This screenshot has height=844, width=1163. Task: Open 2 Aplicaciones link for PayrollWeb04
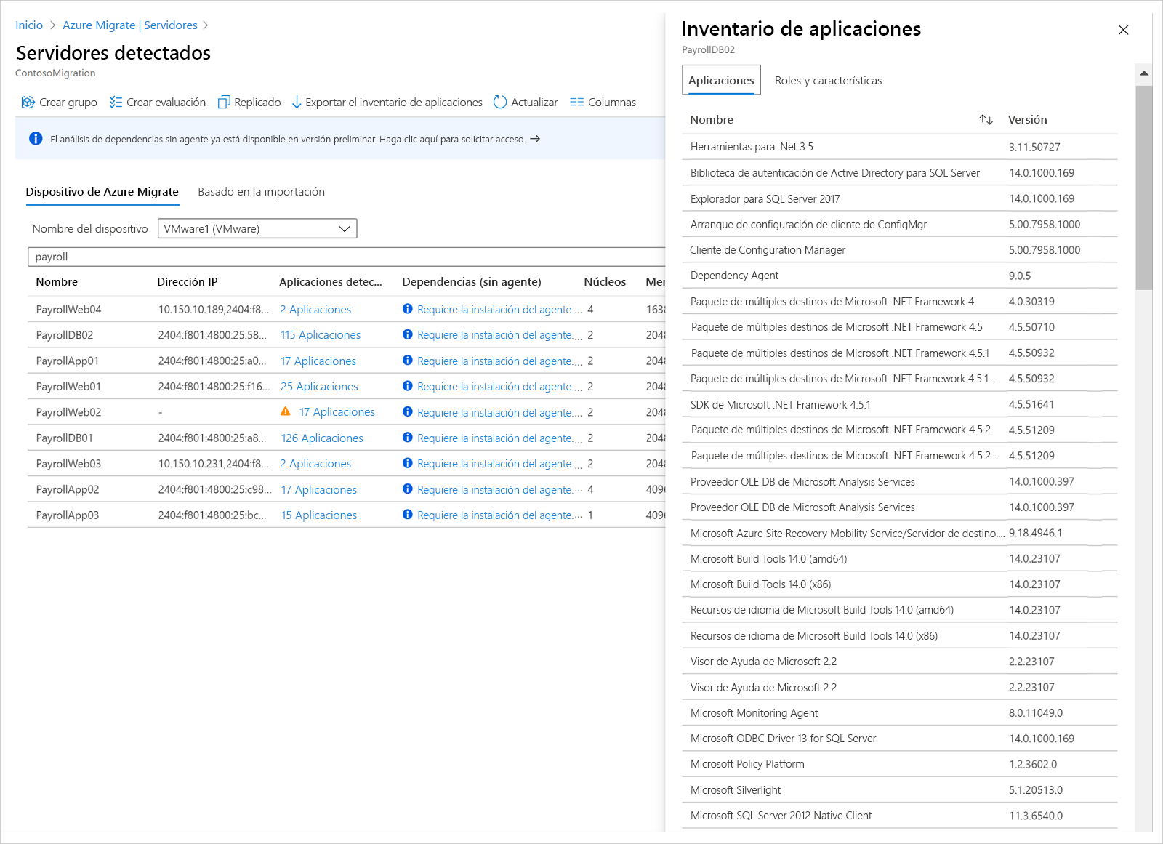pyautogui.click(x=315, y=310)
